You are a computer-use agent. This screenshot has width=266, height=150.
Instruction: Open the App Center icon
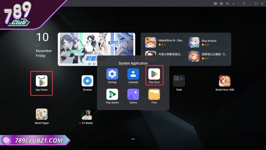click(42, 81)
